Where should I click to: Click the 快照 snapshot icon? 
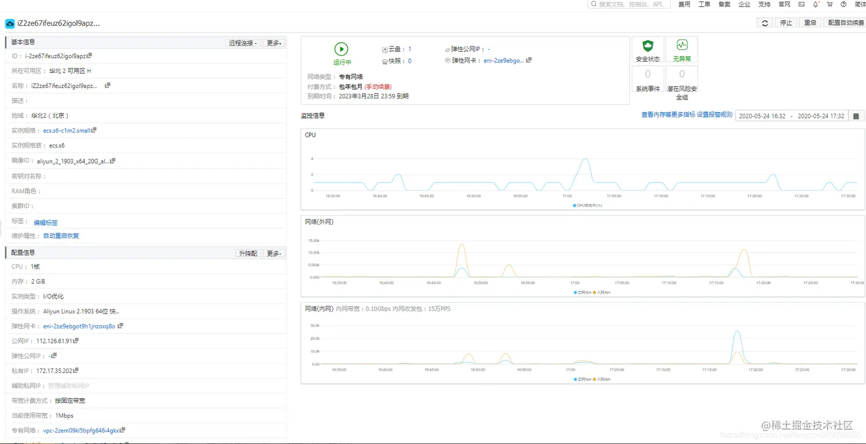(385, 61)
